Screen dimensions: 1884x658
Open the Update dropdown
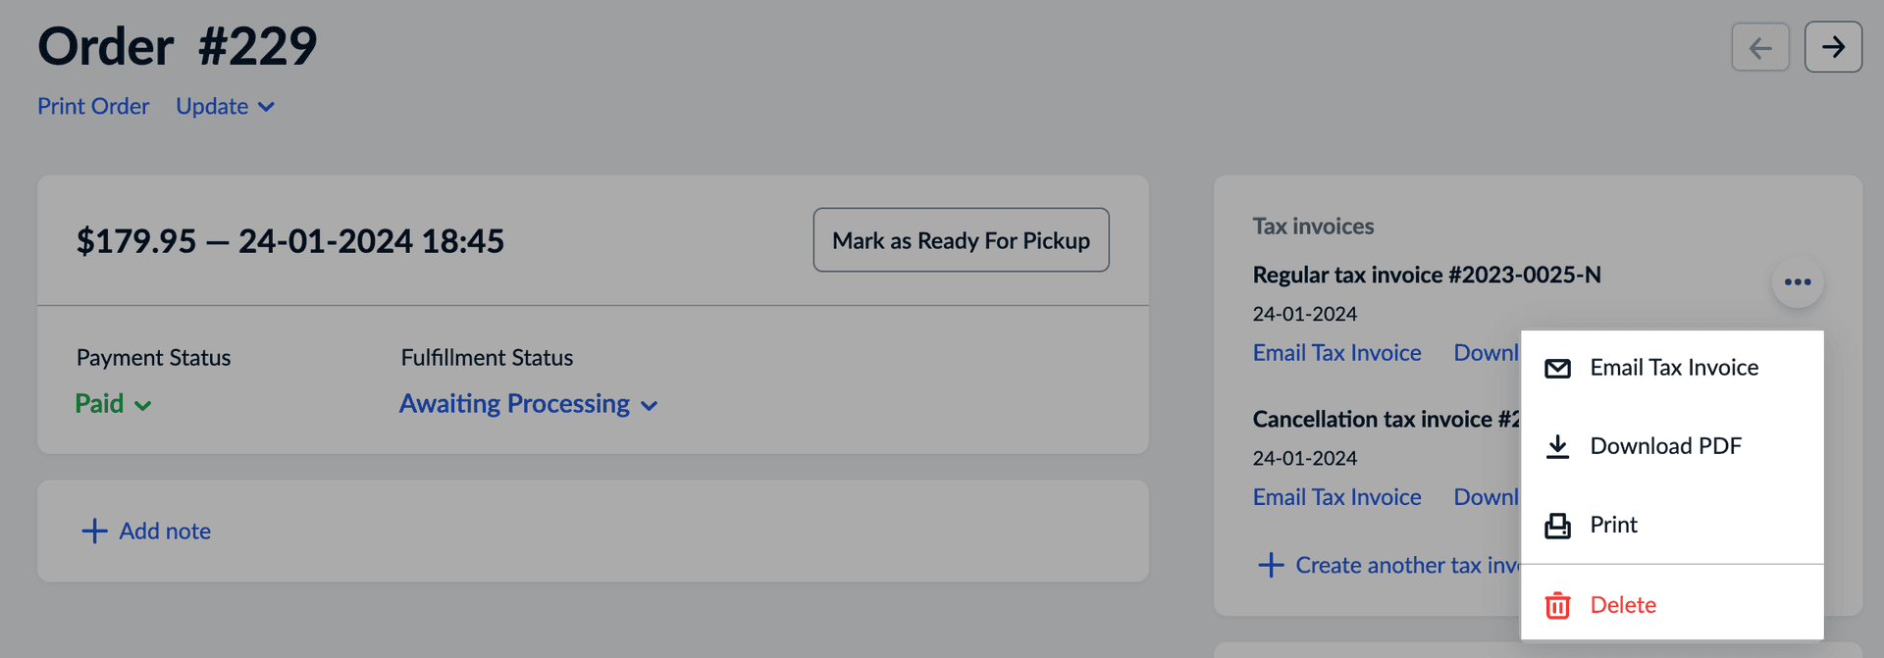pos(225,107)
